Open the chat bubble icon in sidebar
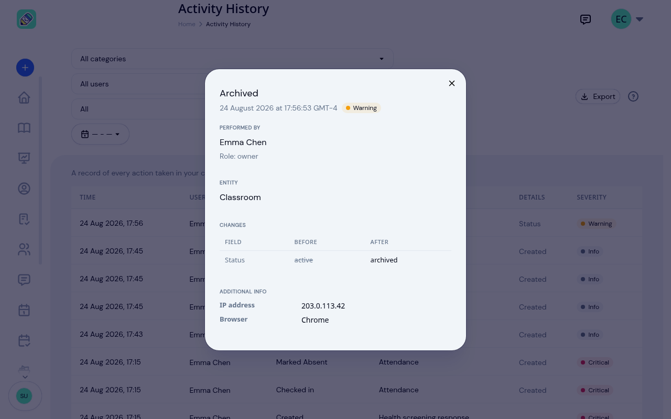The image size is (671, 419). pos(24,280)
